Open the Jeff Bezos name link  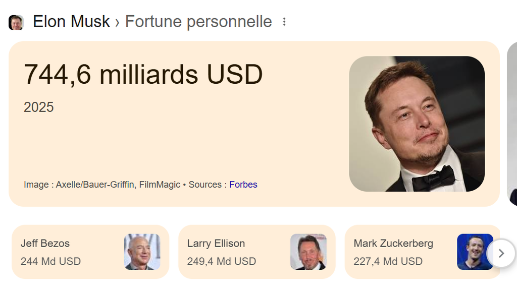tap(45, 243)
